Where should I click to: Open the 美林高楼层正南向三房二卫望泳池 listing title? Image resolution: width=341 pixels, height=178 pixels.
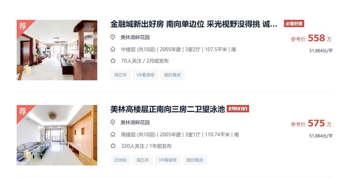click(x=167, y=109)
